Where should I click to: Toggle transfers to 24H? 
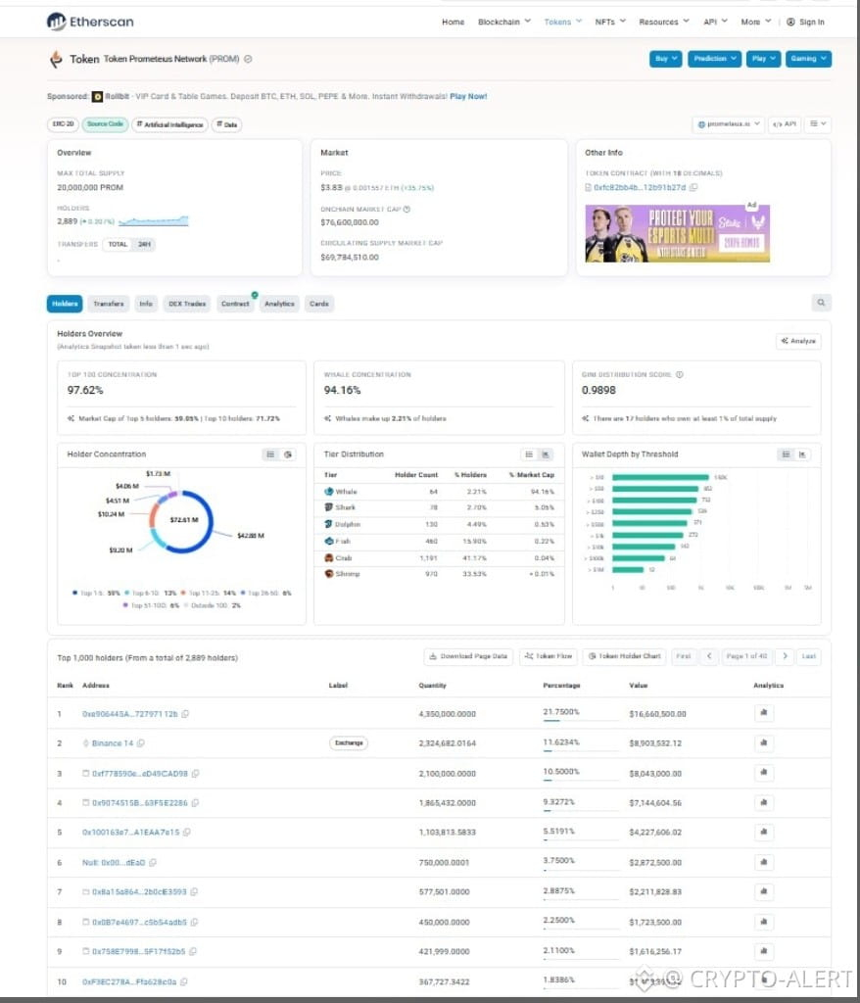tap(145, 244)
